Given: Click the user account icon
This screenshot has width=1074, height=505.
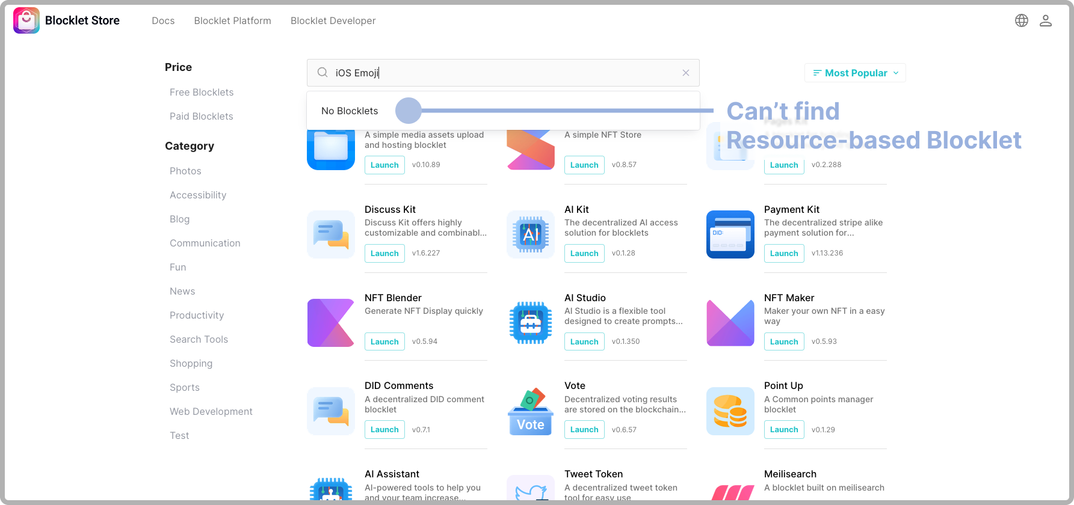Looking at the screenshot, I should coord(1045,20).
